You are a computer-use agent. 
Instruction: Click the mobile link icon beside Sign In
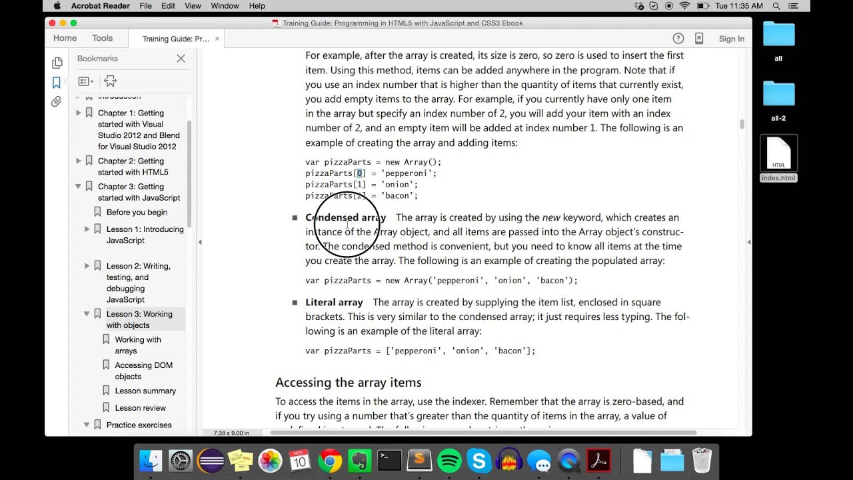tap(699, 39)
